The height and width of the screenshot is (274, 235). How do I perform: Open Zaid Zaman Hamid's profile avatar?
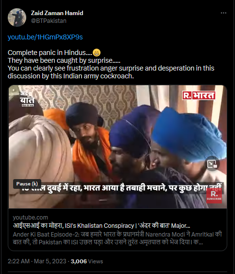pos(17,18)
